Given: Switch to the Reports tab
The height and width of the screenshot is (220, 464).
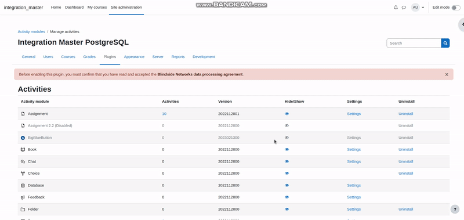Looking at the screenshot, I should coord(178,57).
